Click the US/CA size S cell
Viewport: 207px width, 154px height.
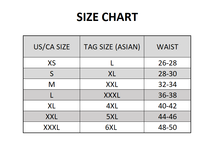51,74
